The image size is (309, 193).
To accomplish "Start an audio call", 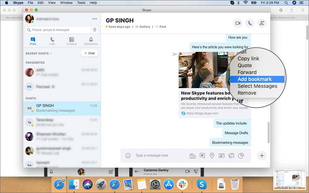I will [x=250, y=23].
